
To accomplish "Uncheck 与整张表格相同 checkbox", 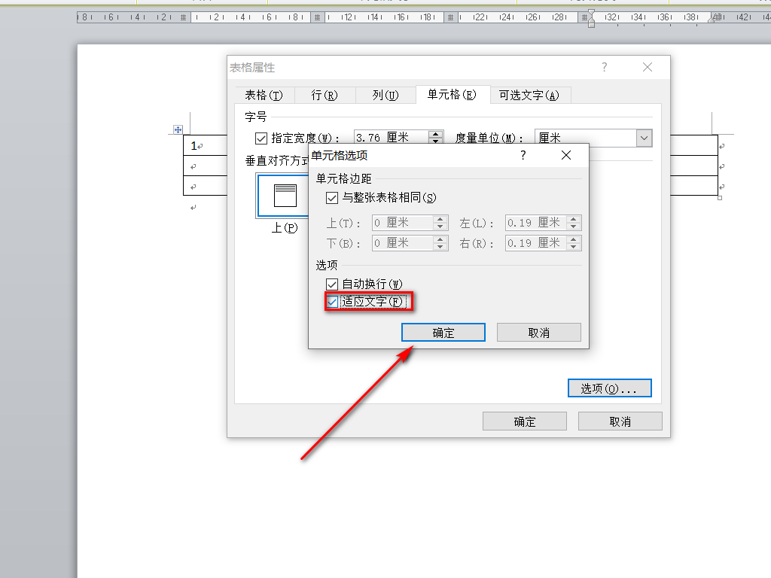I will [x=332, y=198].
